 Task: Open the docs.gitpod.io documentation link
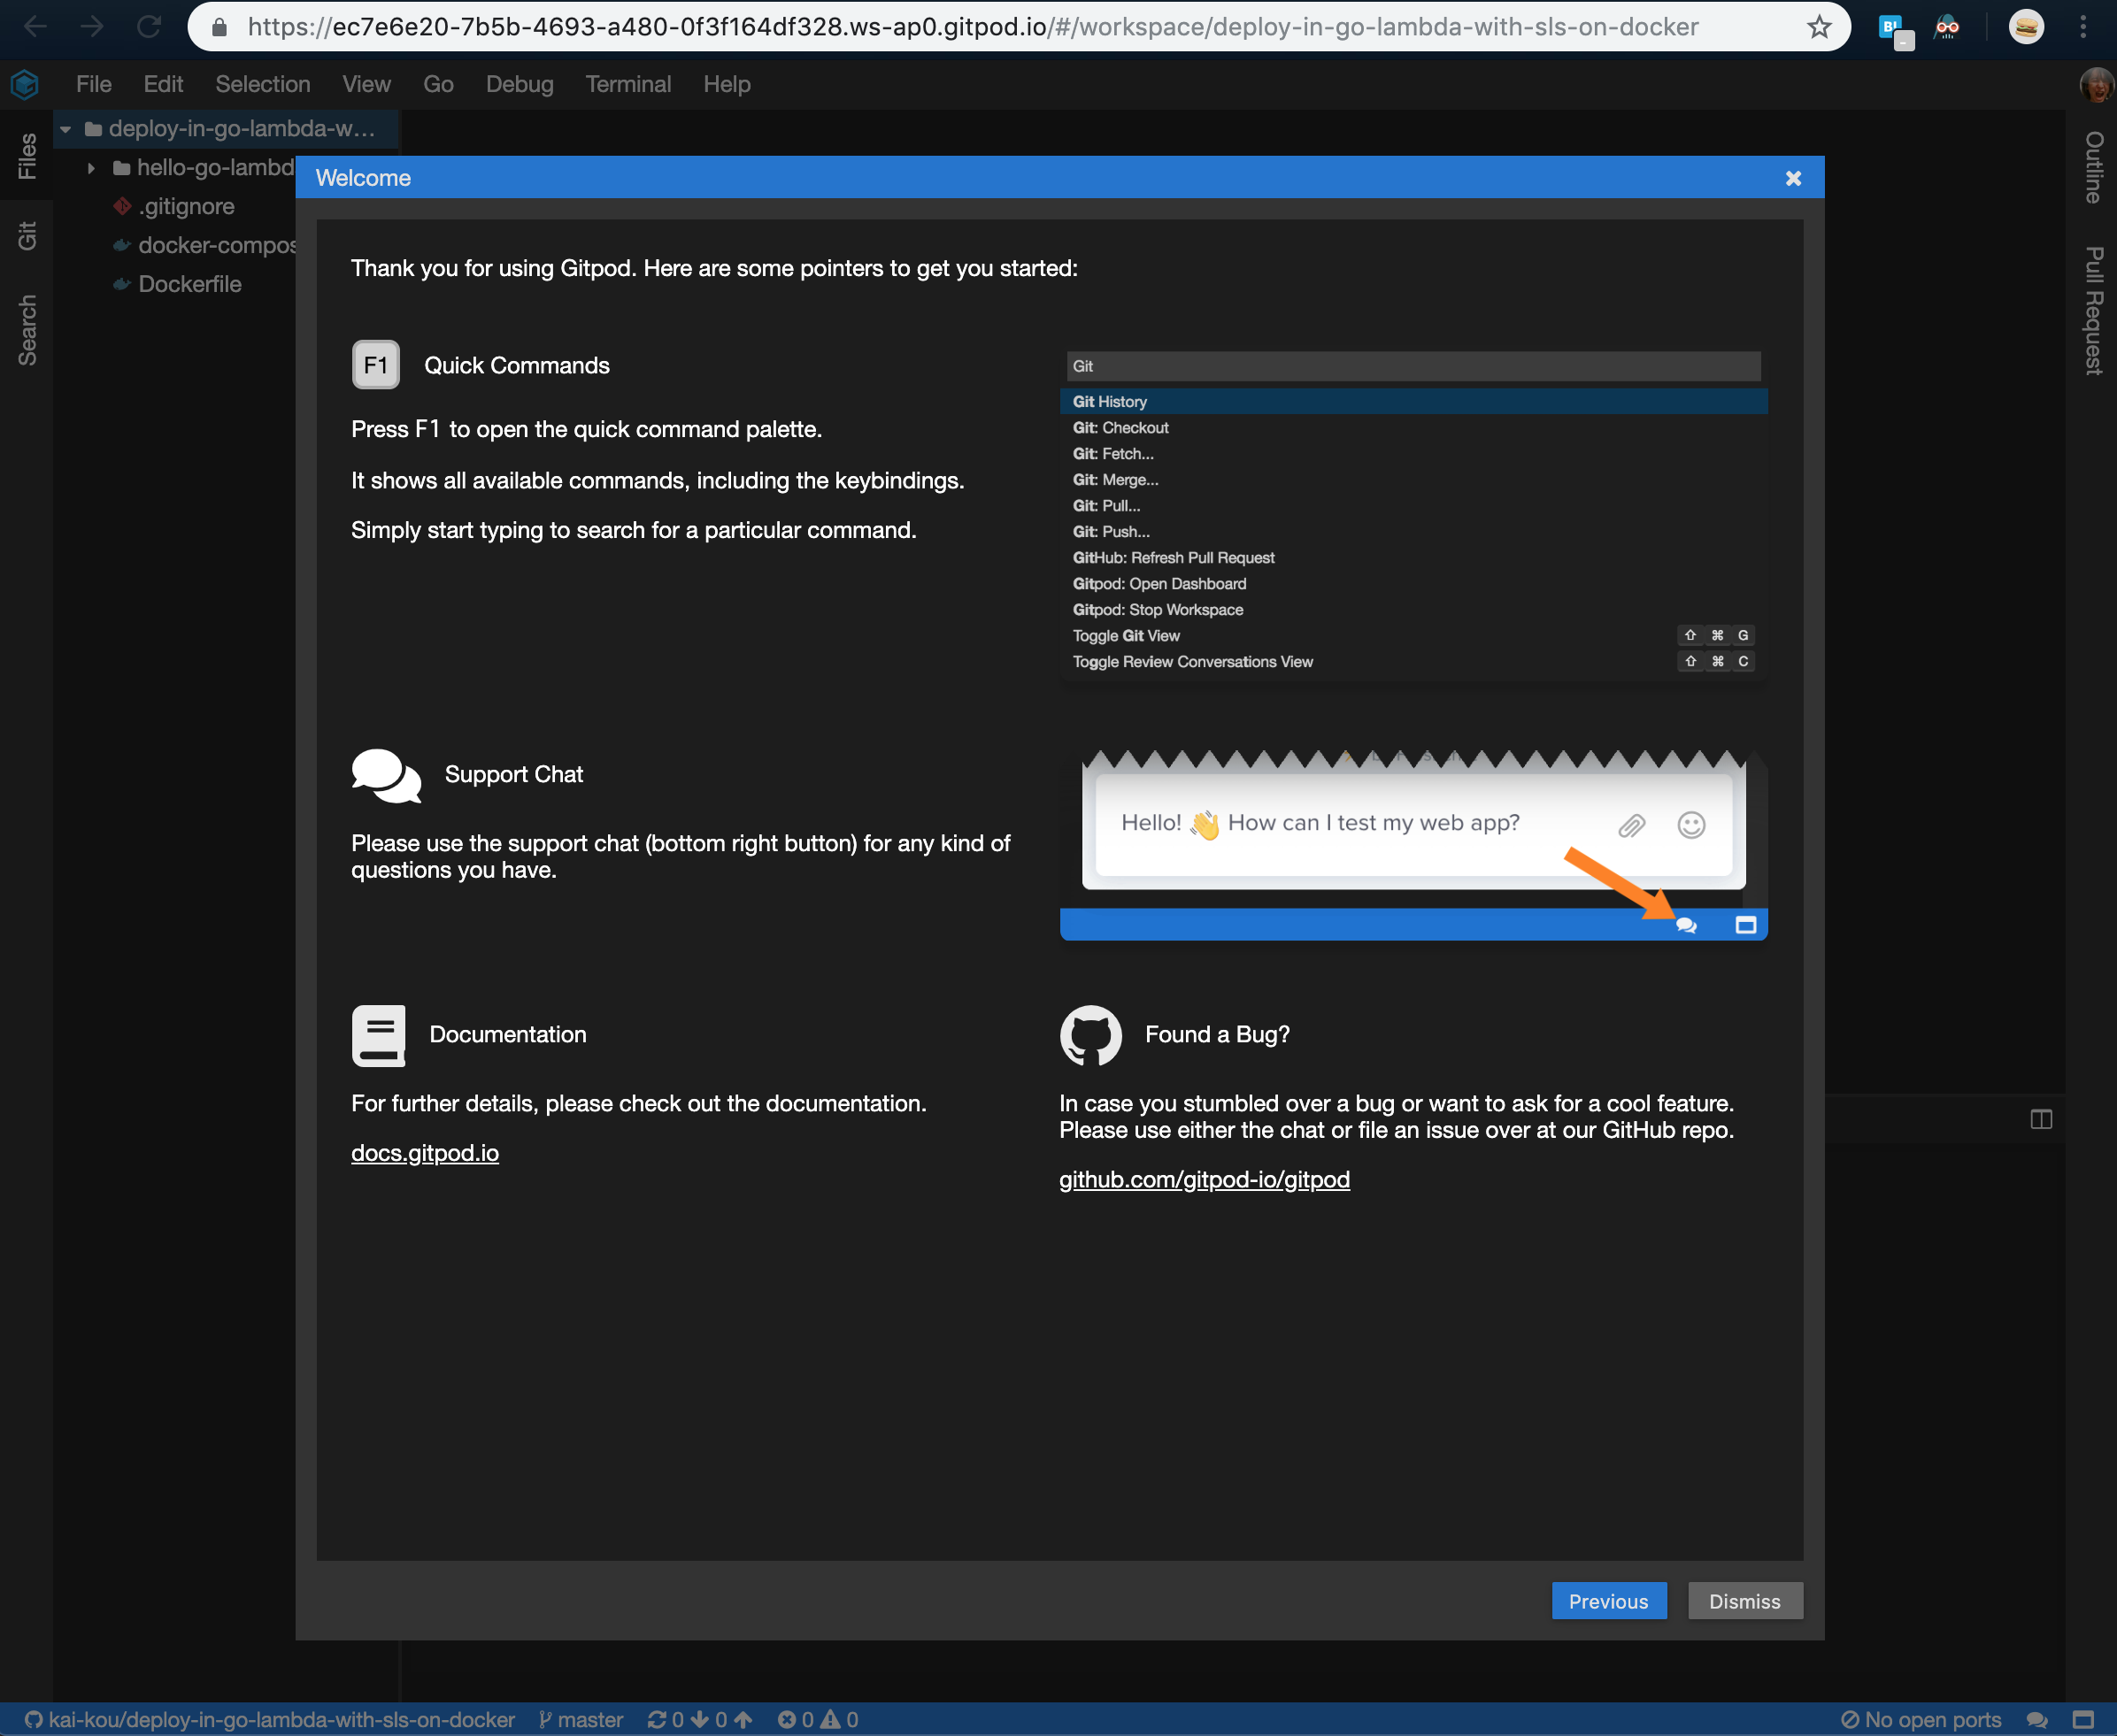424,1152
